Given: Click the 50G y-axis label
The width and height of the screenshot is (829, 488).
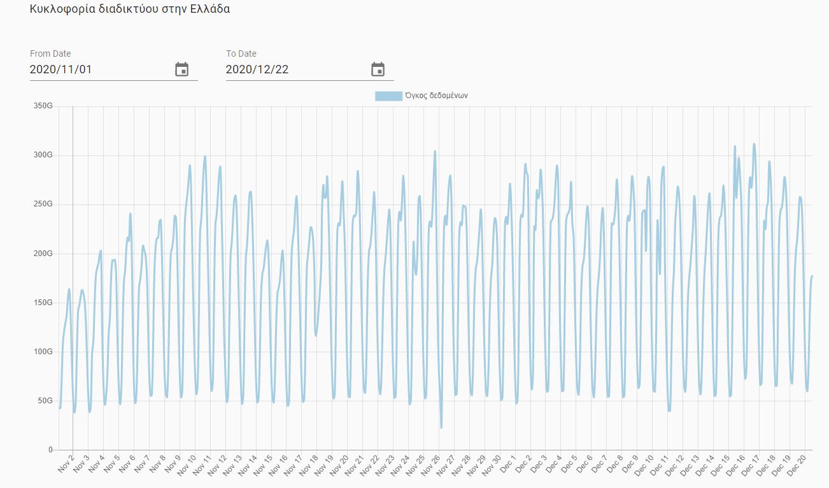Looking at the screenshot, I should pos(45,400).
